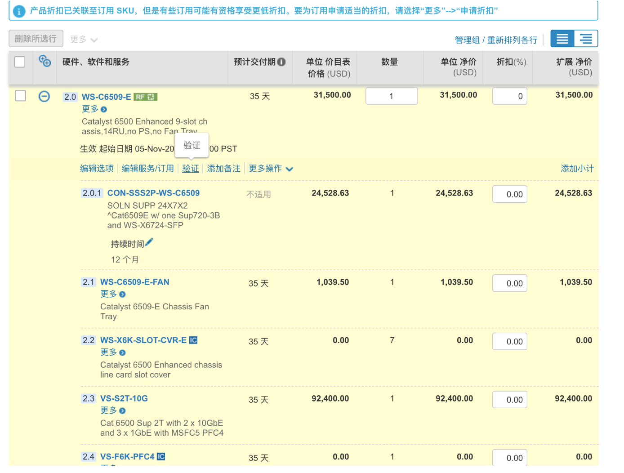This screenshot has height=473, width=624.
Task: Click discount field for CON-SSS2P-WS-C6509
Action: click(x=510, y=194)
